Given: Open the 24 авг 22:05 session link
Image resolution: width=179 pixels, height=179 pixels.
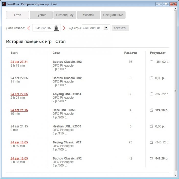Looking at the screenshot, I should point(19,94).
